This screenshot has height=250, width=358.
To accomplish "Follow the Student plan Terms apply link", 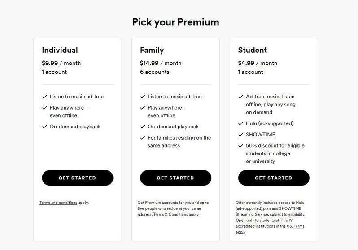I will pos(299,226).
